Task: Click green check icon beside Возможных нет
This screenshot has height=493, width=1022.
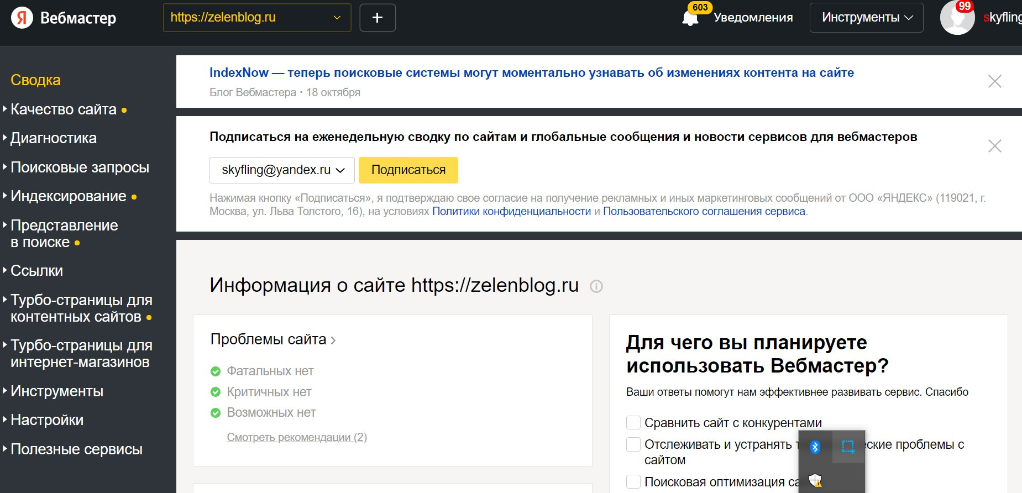Action: tap(216, 413)
